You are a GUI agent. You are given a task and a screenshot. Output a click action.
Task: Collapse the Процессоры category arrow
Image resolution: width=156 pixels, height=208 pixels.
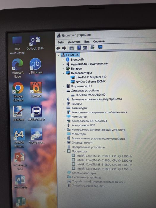click(64, 151)
